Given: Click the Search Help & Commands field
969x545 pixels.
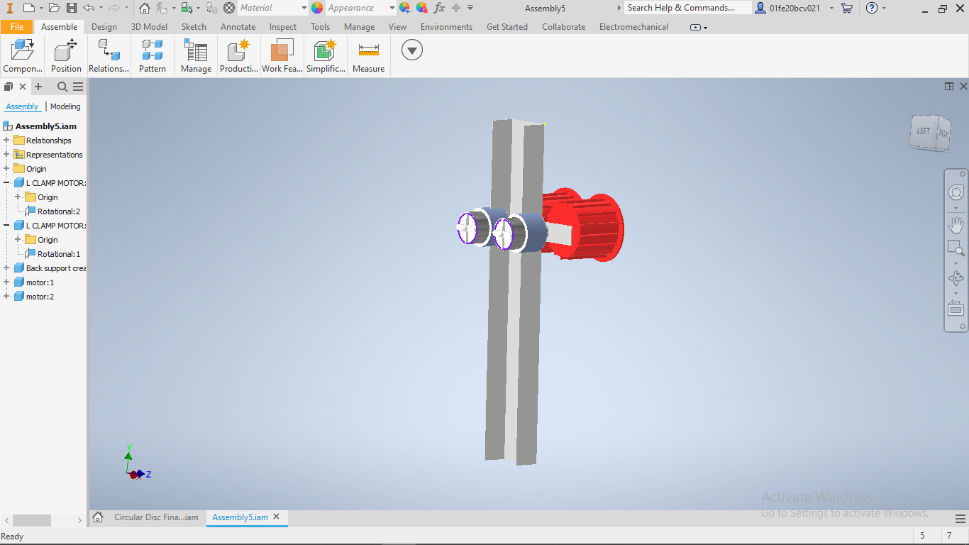Looking at the screenshot, I should tap(687, 8).
